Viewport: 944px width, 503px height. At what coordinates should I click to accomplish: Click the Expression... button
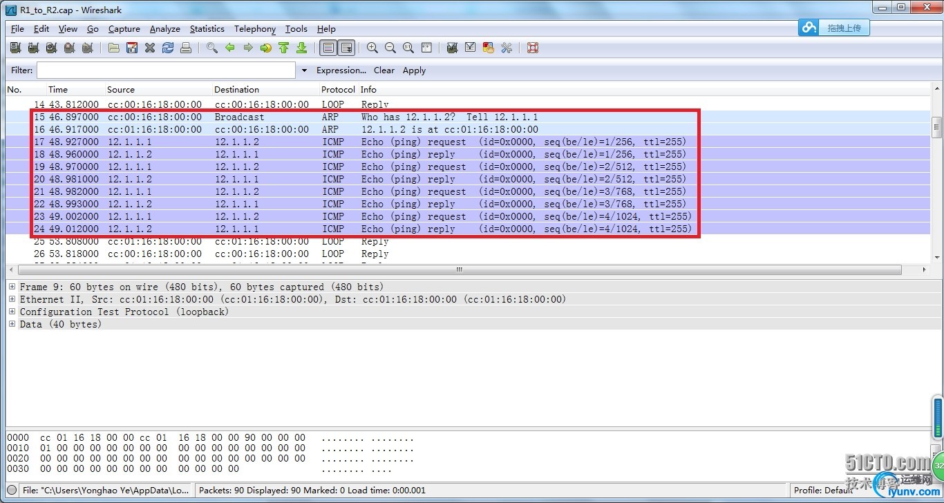[341, 70]
